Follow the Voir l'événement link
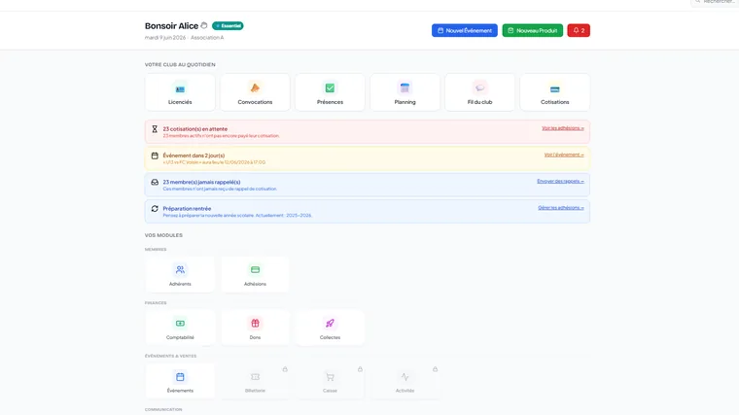Image resolution: width=739 pixels, height=415 pixels. pyautogui.click(x=564, y=155)
